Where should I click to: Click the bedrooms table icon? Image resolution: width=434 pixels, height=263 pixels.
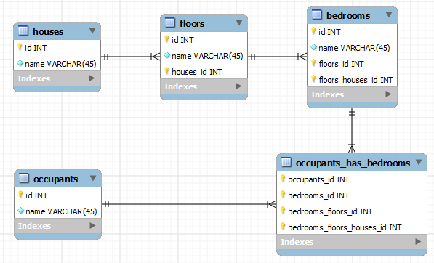click(317, 15)
